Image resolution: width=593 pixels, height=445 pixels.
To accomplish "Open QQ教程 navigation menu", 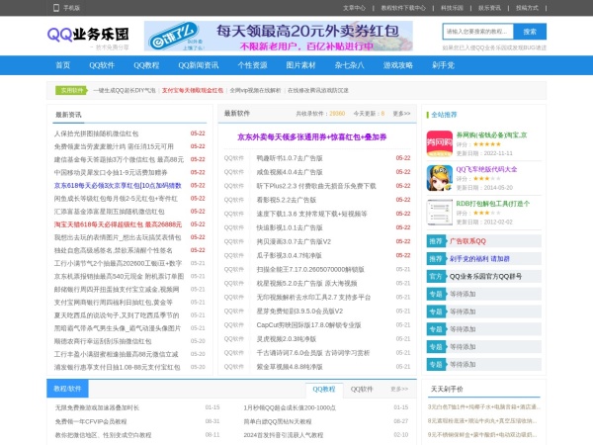I will click(x=146, y=65).
